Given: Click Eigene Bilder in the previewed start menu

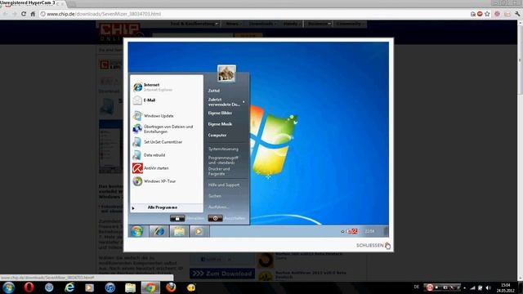Looking at the screenshot, I should 220,113.
